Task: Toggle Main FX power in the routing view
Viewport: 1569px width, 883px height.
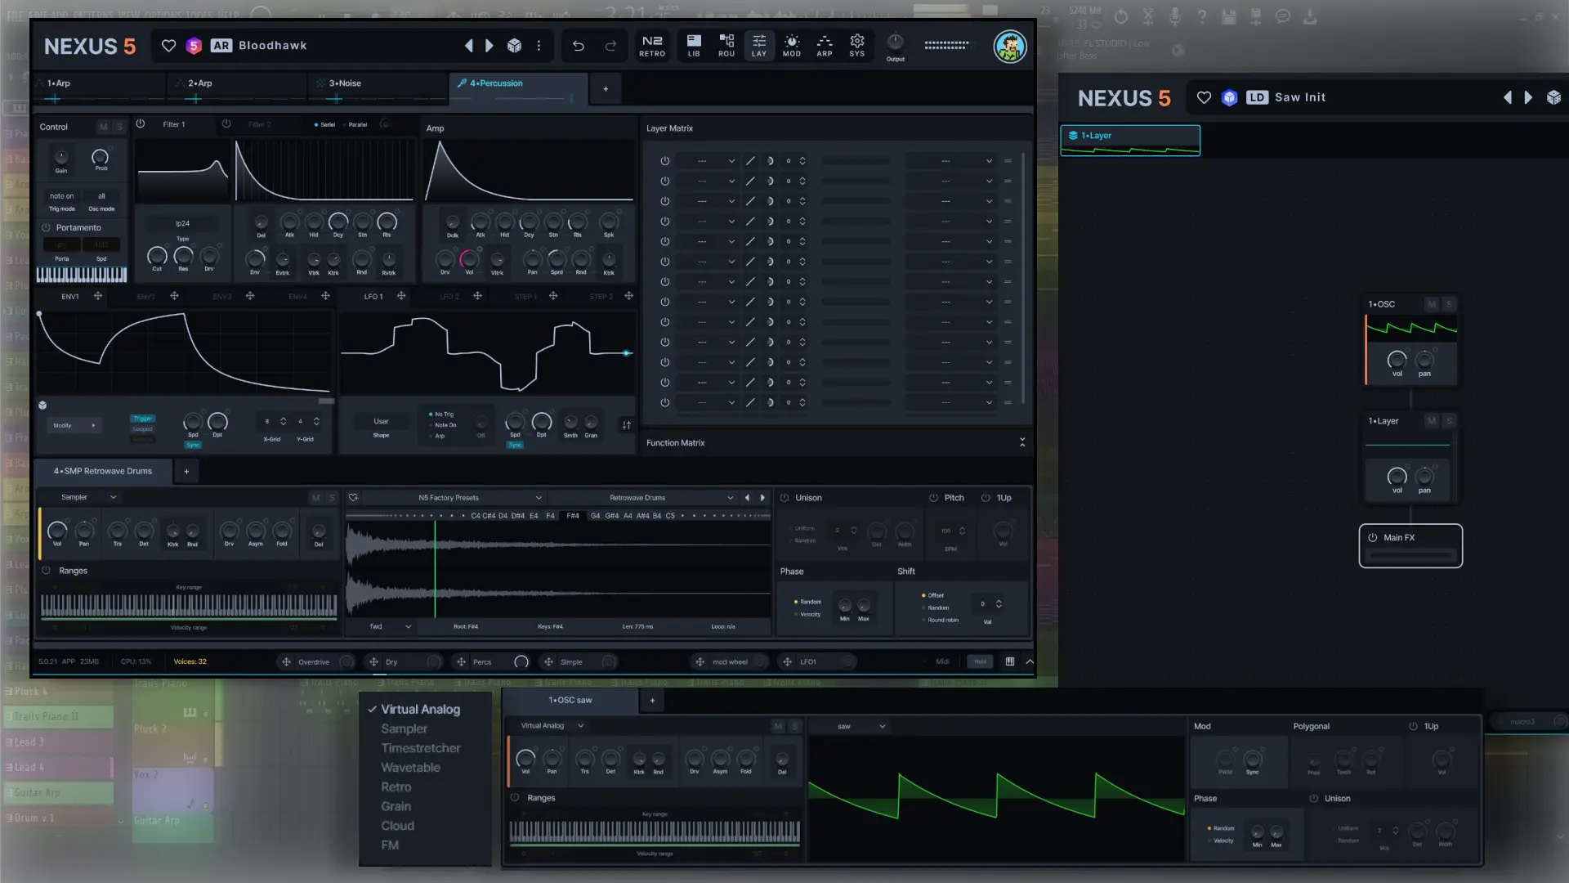Action: point(1373,538)
